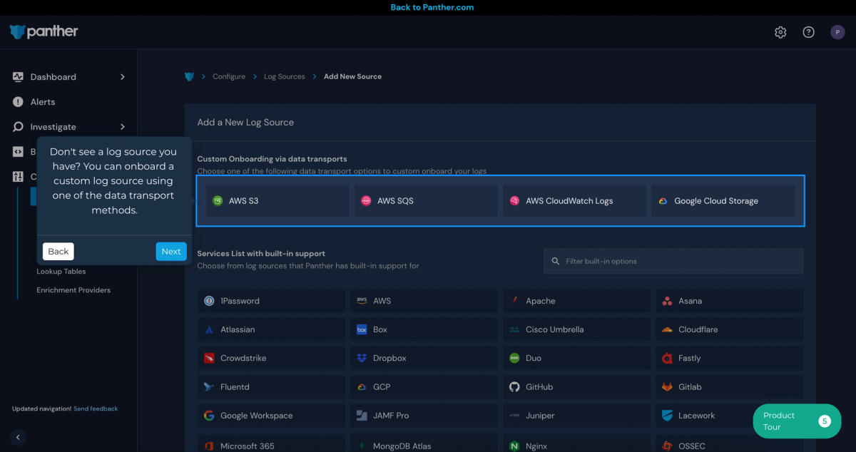856x452 pixels.
Task: Click the Panther logo in top bar
Action: [44, 31]
